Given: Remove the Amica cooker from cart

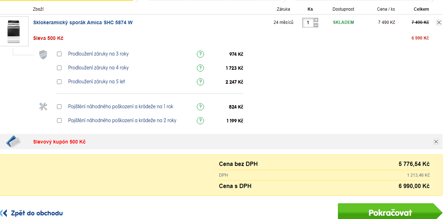Looking at the screenshot, I should click(x=439, y=22).
